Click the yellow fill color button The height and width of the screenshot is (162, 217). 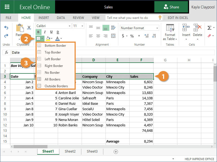48,38
